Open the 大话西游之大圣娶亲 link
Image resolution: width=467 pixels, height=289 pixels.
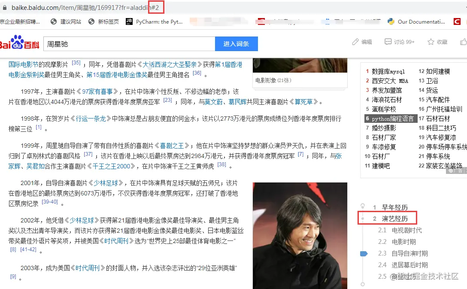(x=170, y=64)
